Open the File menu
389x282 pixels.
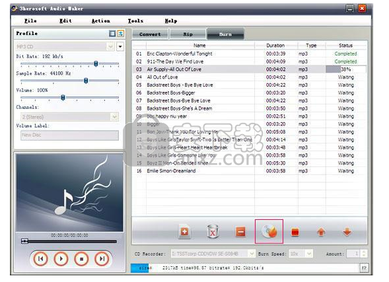point(30,21)
